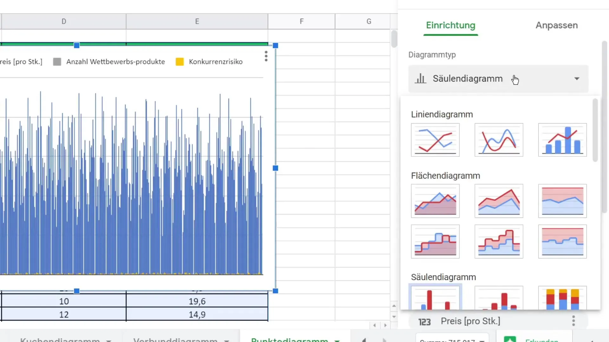Click the sheet vertical scrollbar thumb
Viewport: 609px width, 342px height.
tap(394, 39)
